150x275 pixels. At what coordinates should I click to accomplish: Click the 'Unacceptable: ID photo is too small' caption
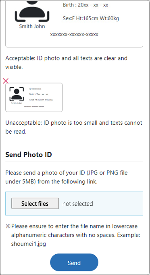(74, 127)
